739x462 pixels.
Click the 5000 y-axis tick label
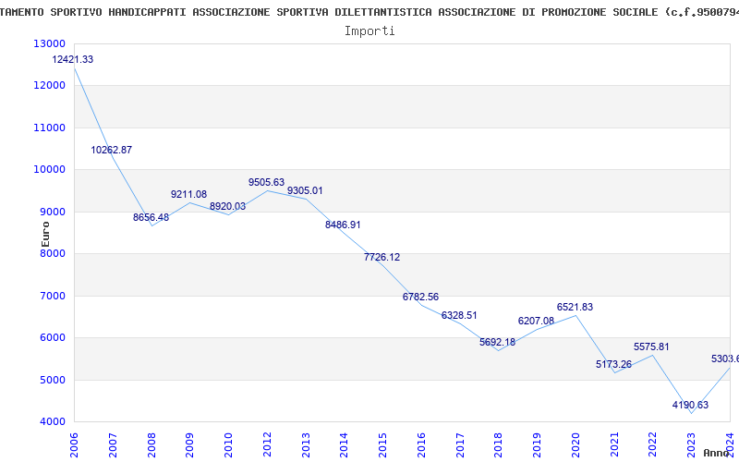[x=53, y=380]
